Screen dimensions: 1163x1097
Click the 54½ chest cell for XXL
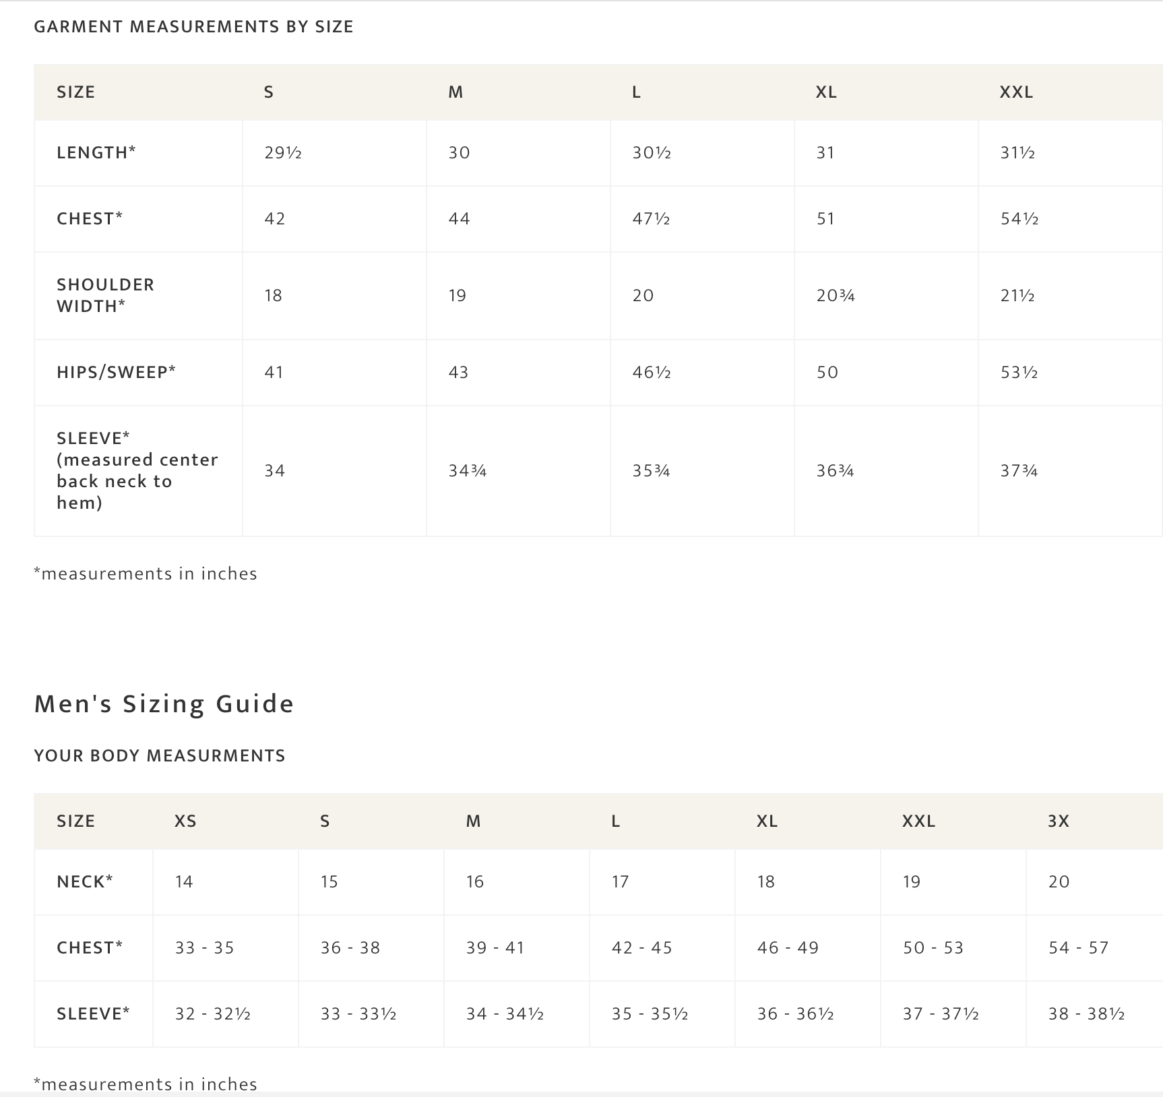point(1019,218)
